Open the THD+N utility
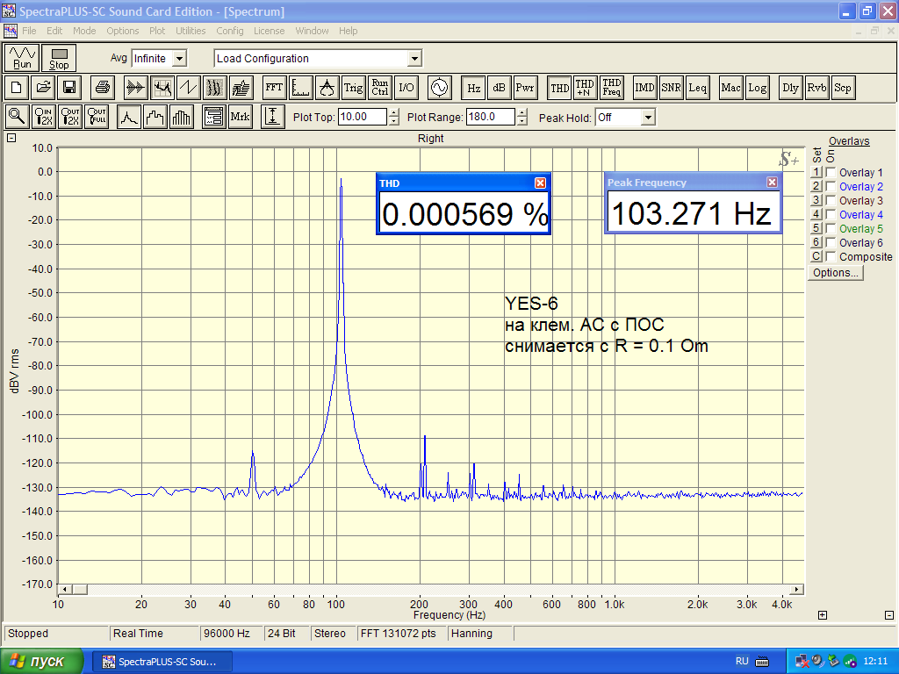Image resolution: width=899 pixels, height=674 pixels. click(586, 88)
